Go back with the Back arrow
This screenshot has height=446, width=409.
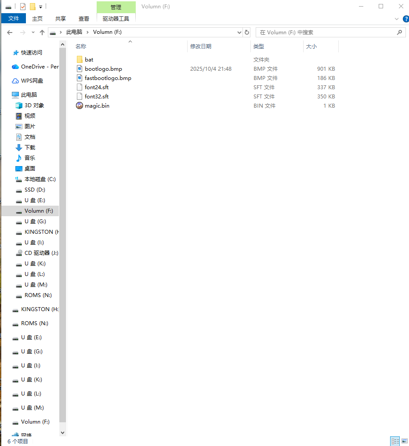pyautogui.click(x=10, y=33)
